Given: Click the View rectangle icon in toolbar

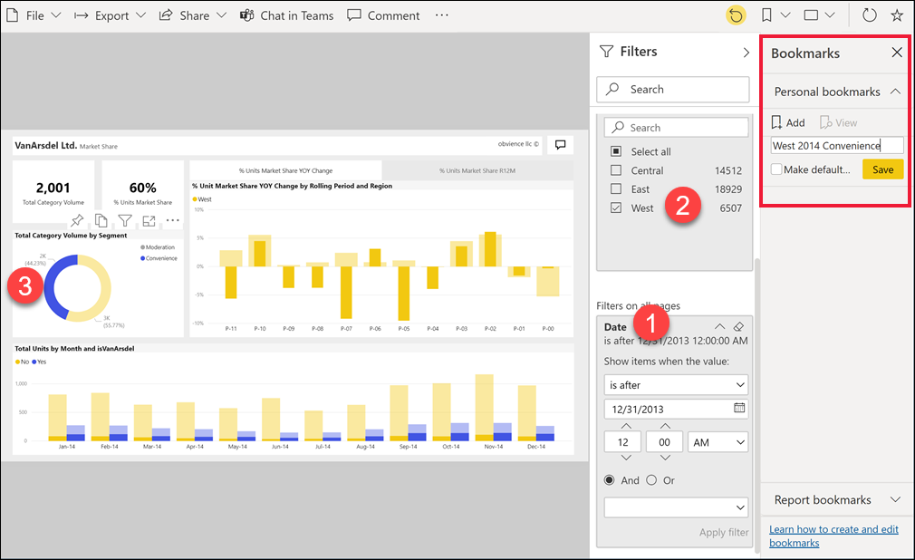Looking at the screenshot, I should tap(811, 15).
